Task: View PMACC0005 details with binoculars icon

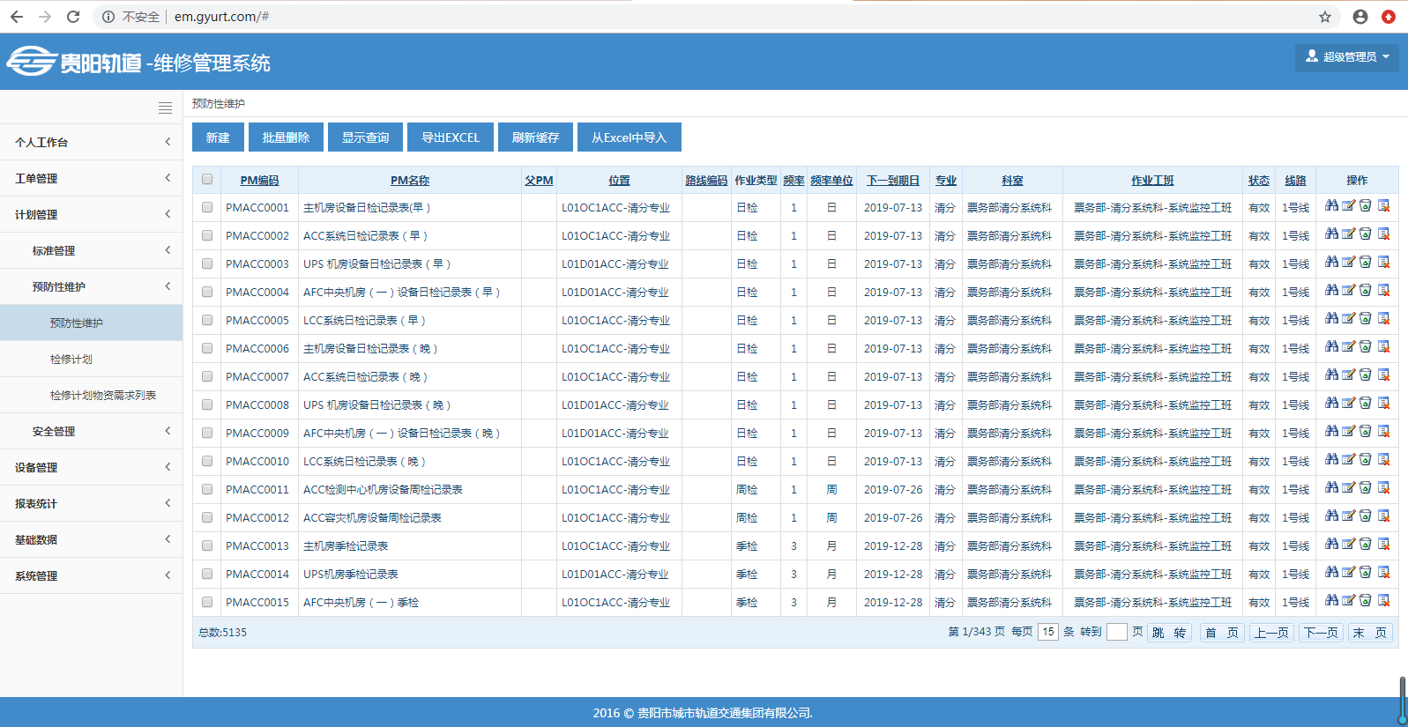Action: [1331, 319]
